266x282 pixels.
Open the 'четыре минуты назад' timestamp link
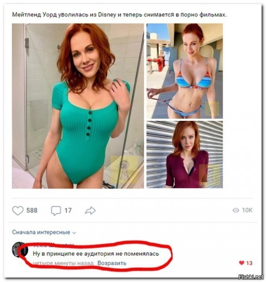coord(63,263)
